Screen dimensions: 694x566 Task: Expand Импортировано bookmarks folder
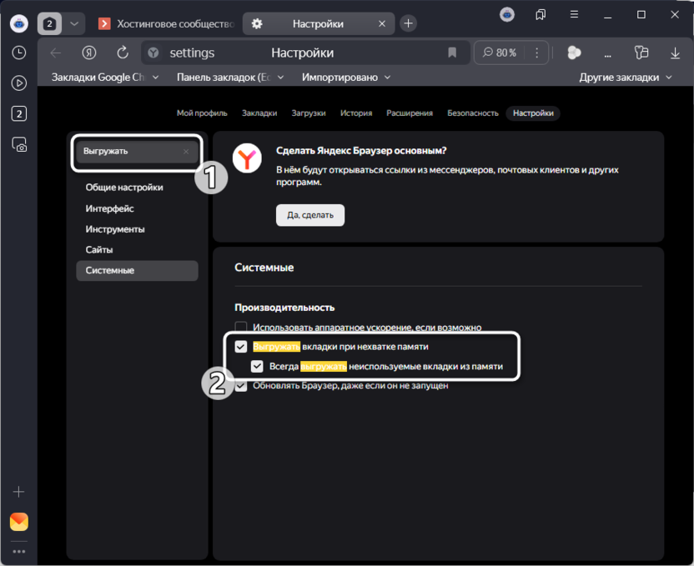tap(346, 78)
